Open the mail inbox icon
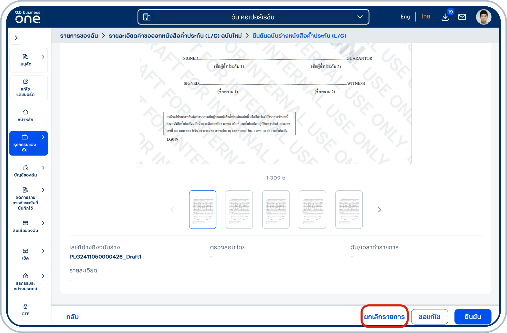Image resolution: width=507 pixels, height=333 pixels. point(462,17)
